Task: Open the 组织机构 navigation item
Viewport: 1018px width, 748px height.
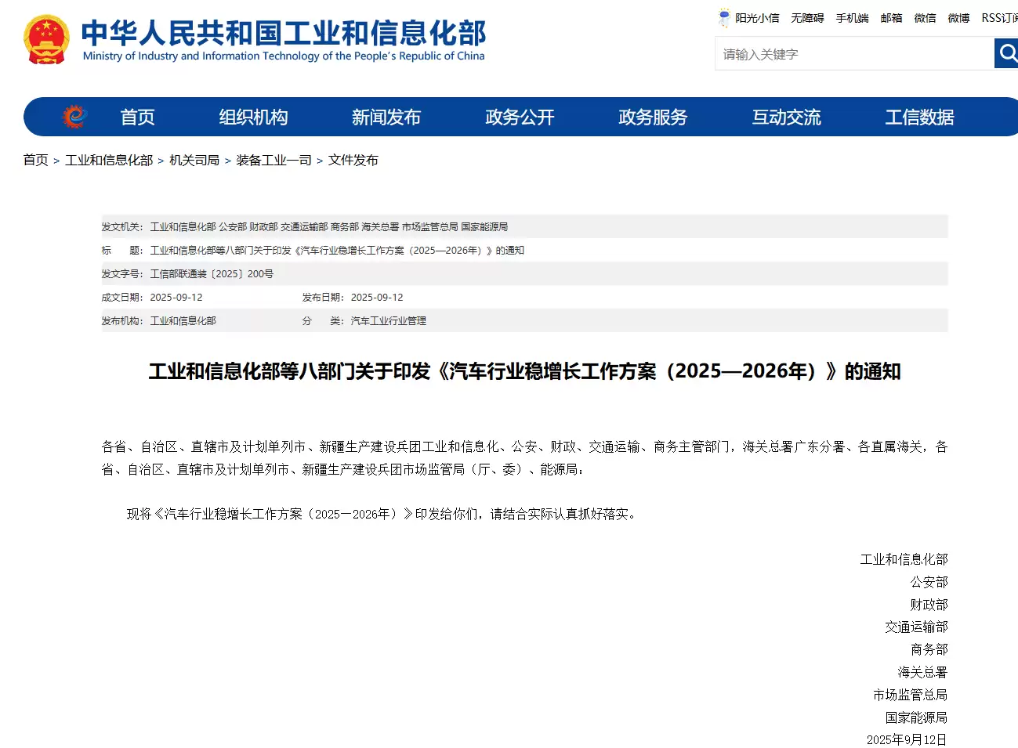Action: pyautogui.click(x=253, y=117)
